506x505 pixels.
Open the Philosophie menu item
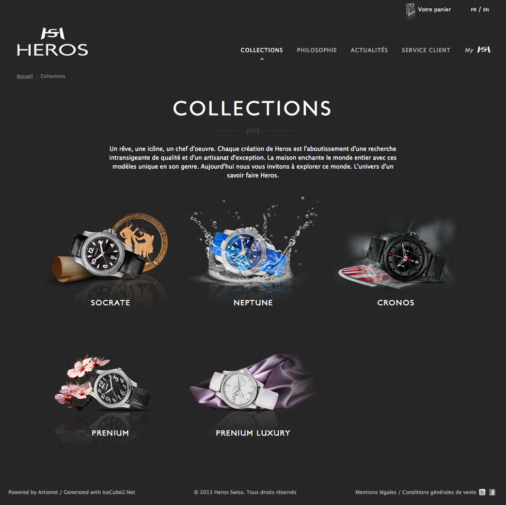coord(317,50)
